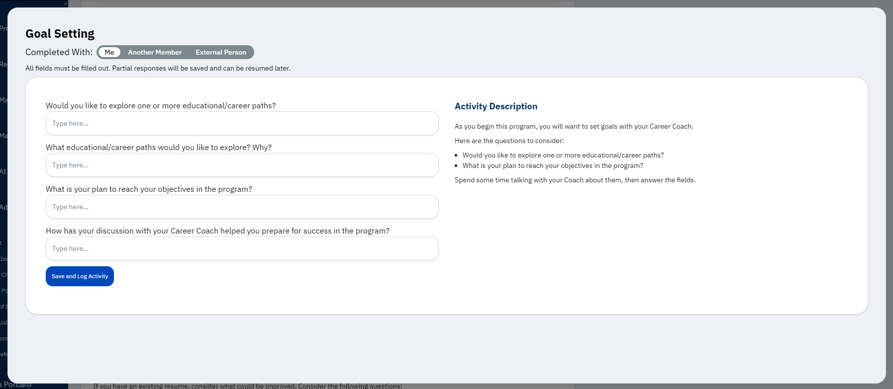This screenshot has height=389, width=893.
Task: Click the "Completed With:" label
Action: [59, 52]
